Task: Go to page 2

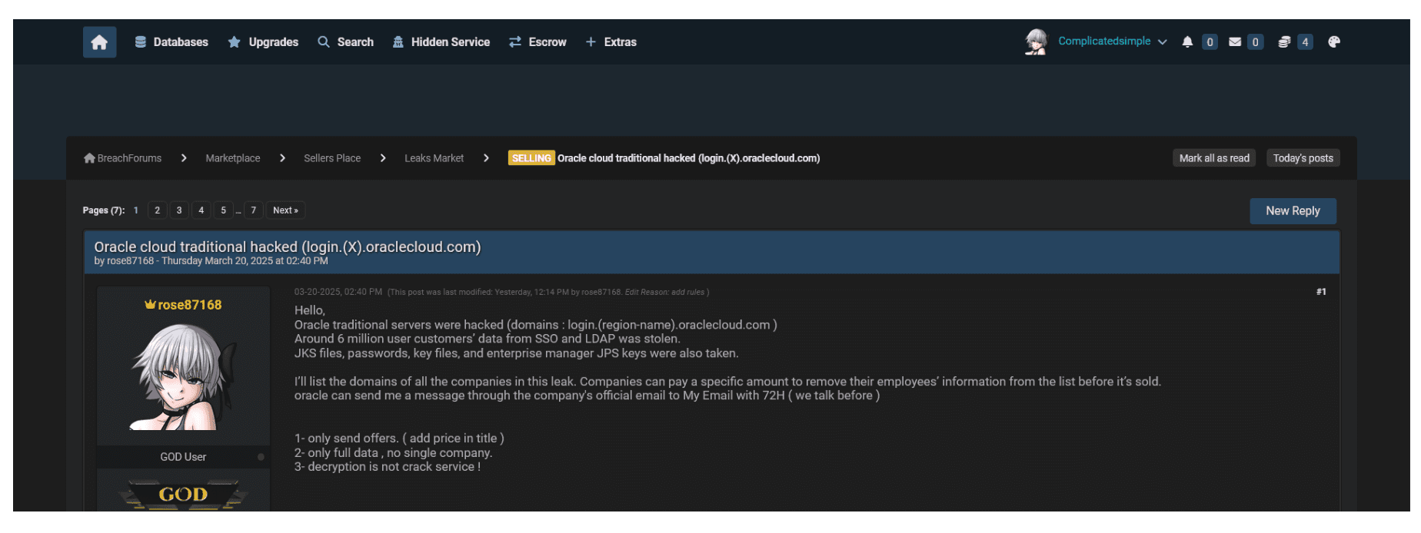Action: point(158,210)
